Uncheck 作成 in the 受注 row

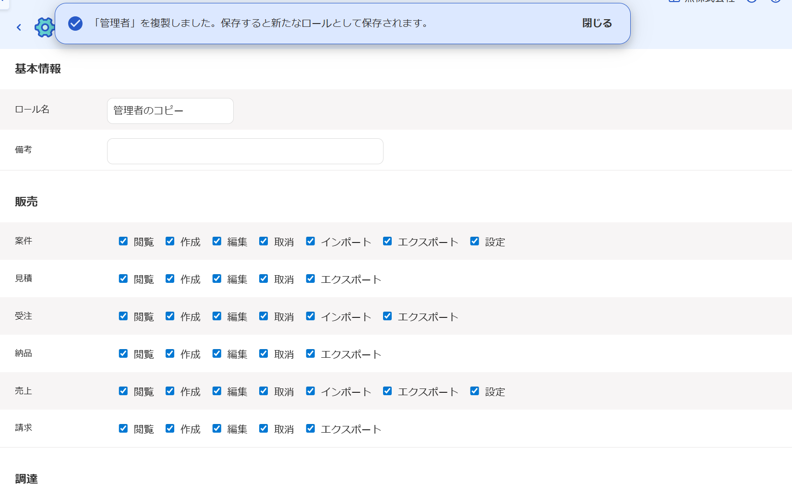tap(170, 316)
